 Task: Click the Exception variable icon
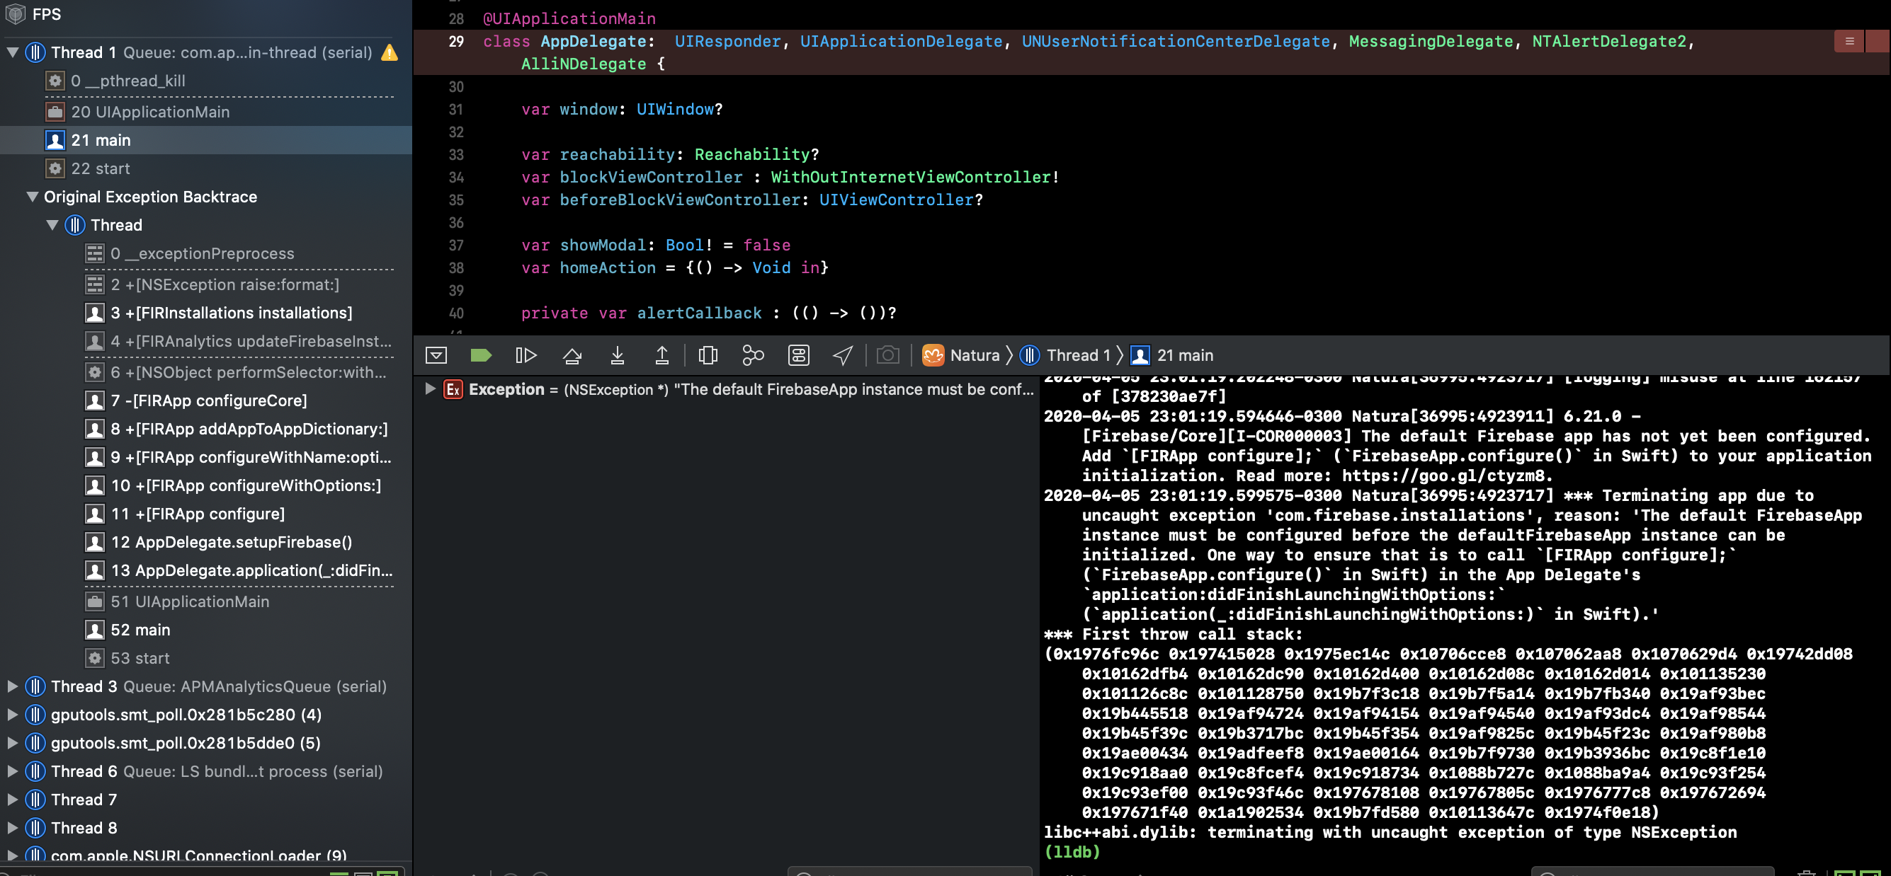453,390
